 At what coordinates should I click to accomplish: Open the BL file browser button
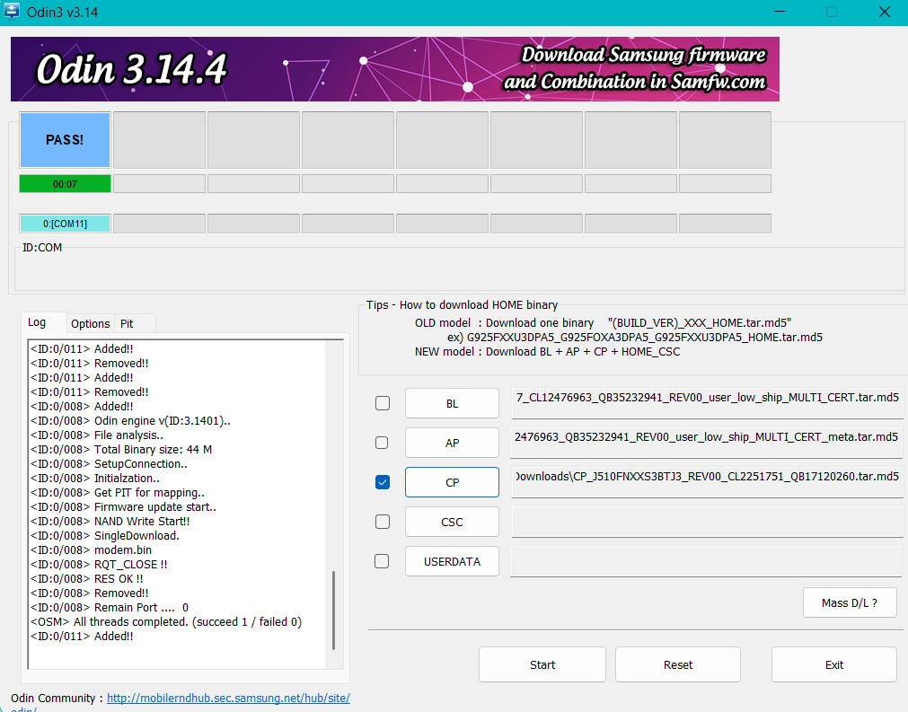(x=452, y=403)
